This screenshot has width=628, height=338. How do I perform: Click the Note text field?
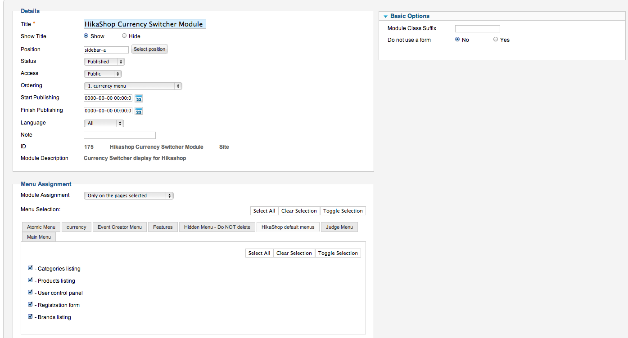pos(120,135)
